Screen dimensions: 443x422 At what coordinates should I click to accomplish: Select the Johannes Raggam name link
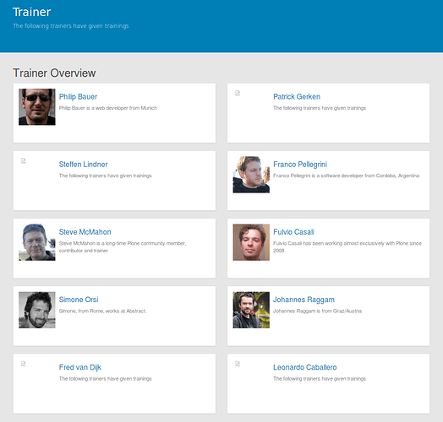(304, 300)
